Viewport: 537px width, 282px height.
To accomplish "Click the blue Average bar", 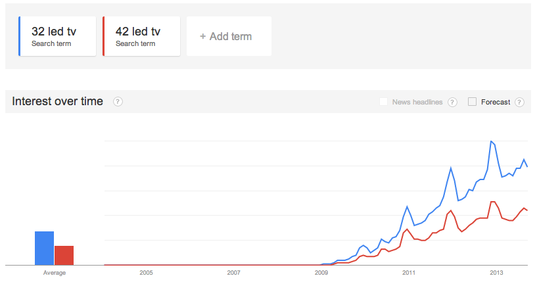I will point(44,248).
